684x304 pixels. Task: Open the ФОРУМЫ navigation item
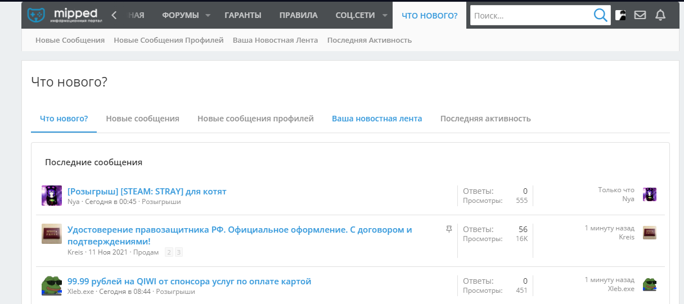(181, 15)
